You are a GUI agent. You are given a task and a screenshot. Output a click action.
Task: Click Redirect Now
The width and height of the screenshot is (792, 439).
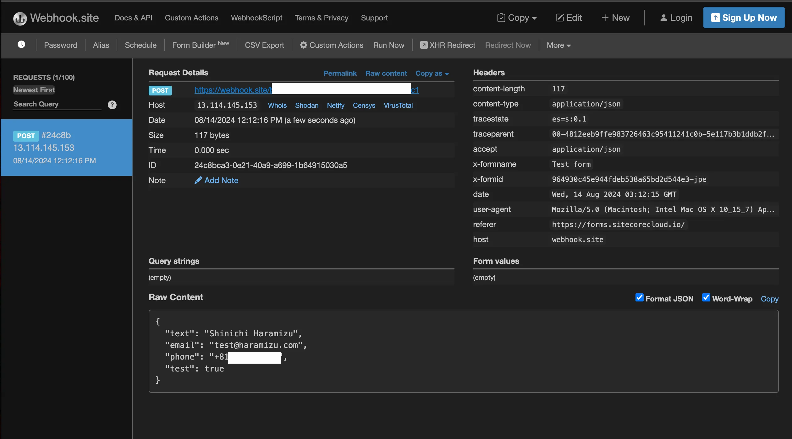click(x=508, y=45)
